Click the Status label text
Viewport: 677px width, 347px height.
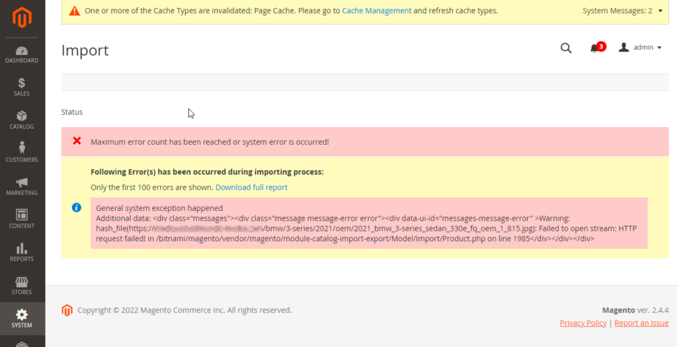[x=72, y=112]
